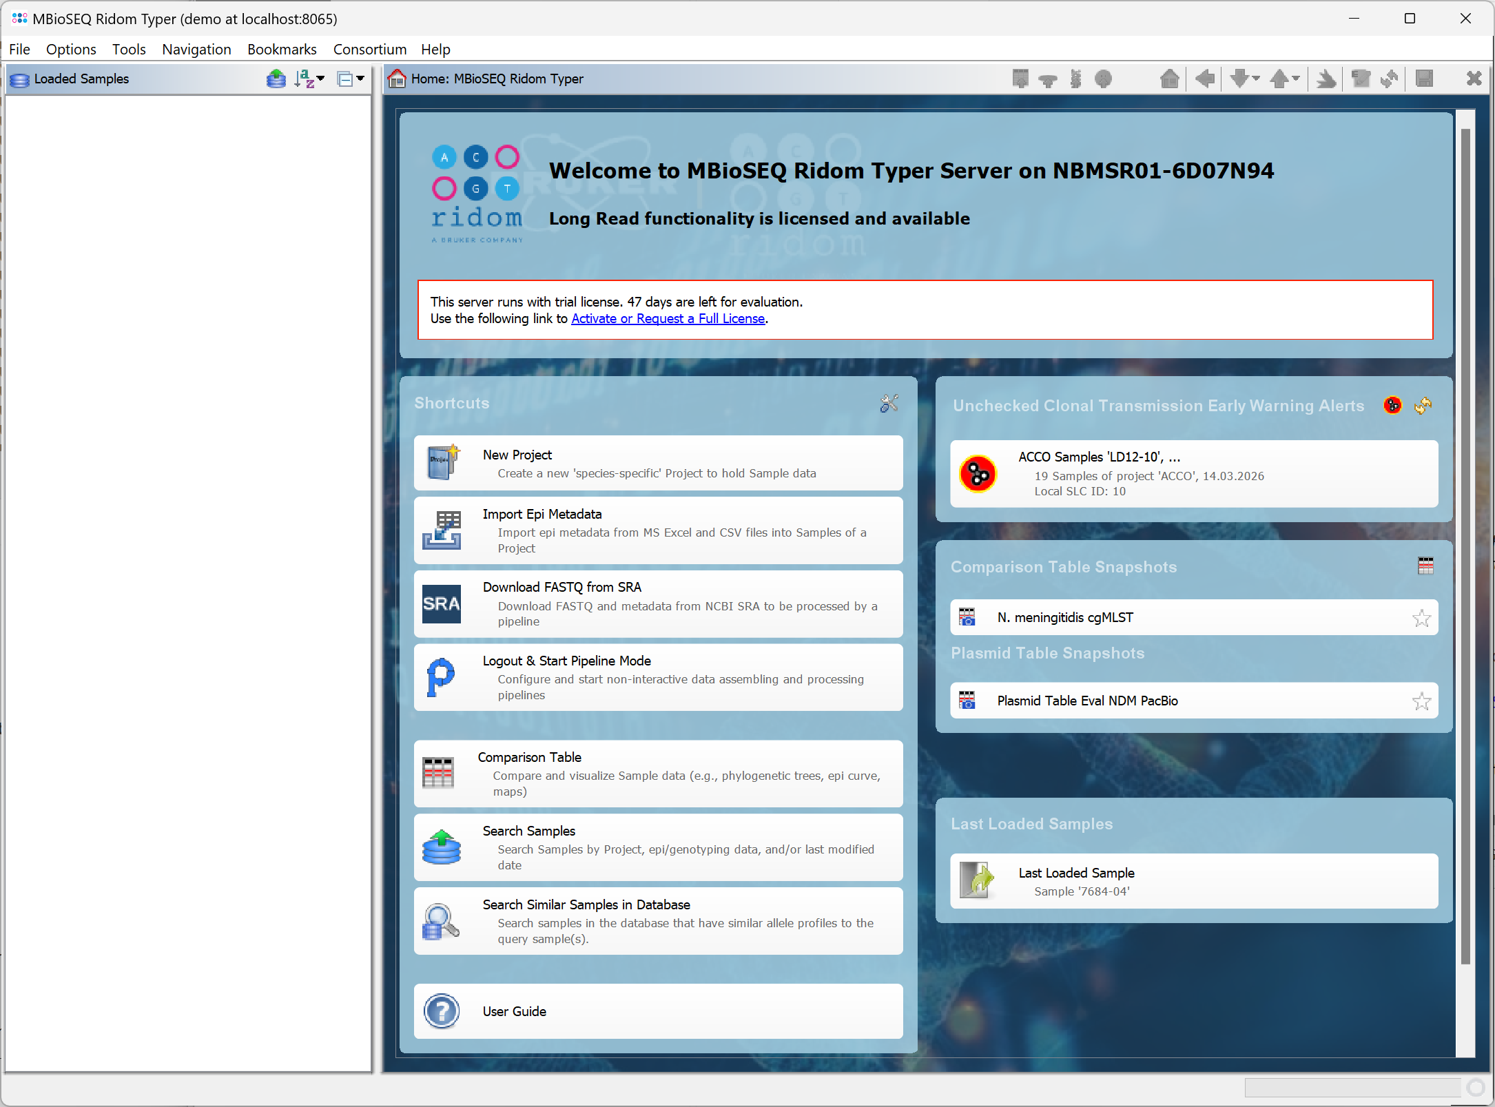Viewport: 1495px width, 1107px height.
Task: Click the back arrow navigation icon
Action: (x=1205, y=79)
